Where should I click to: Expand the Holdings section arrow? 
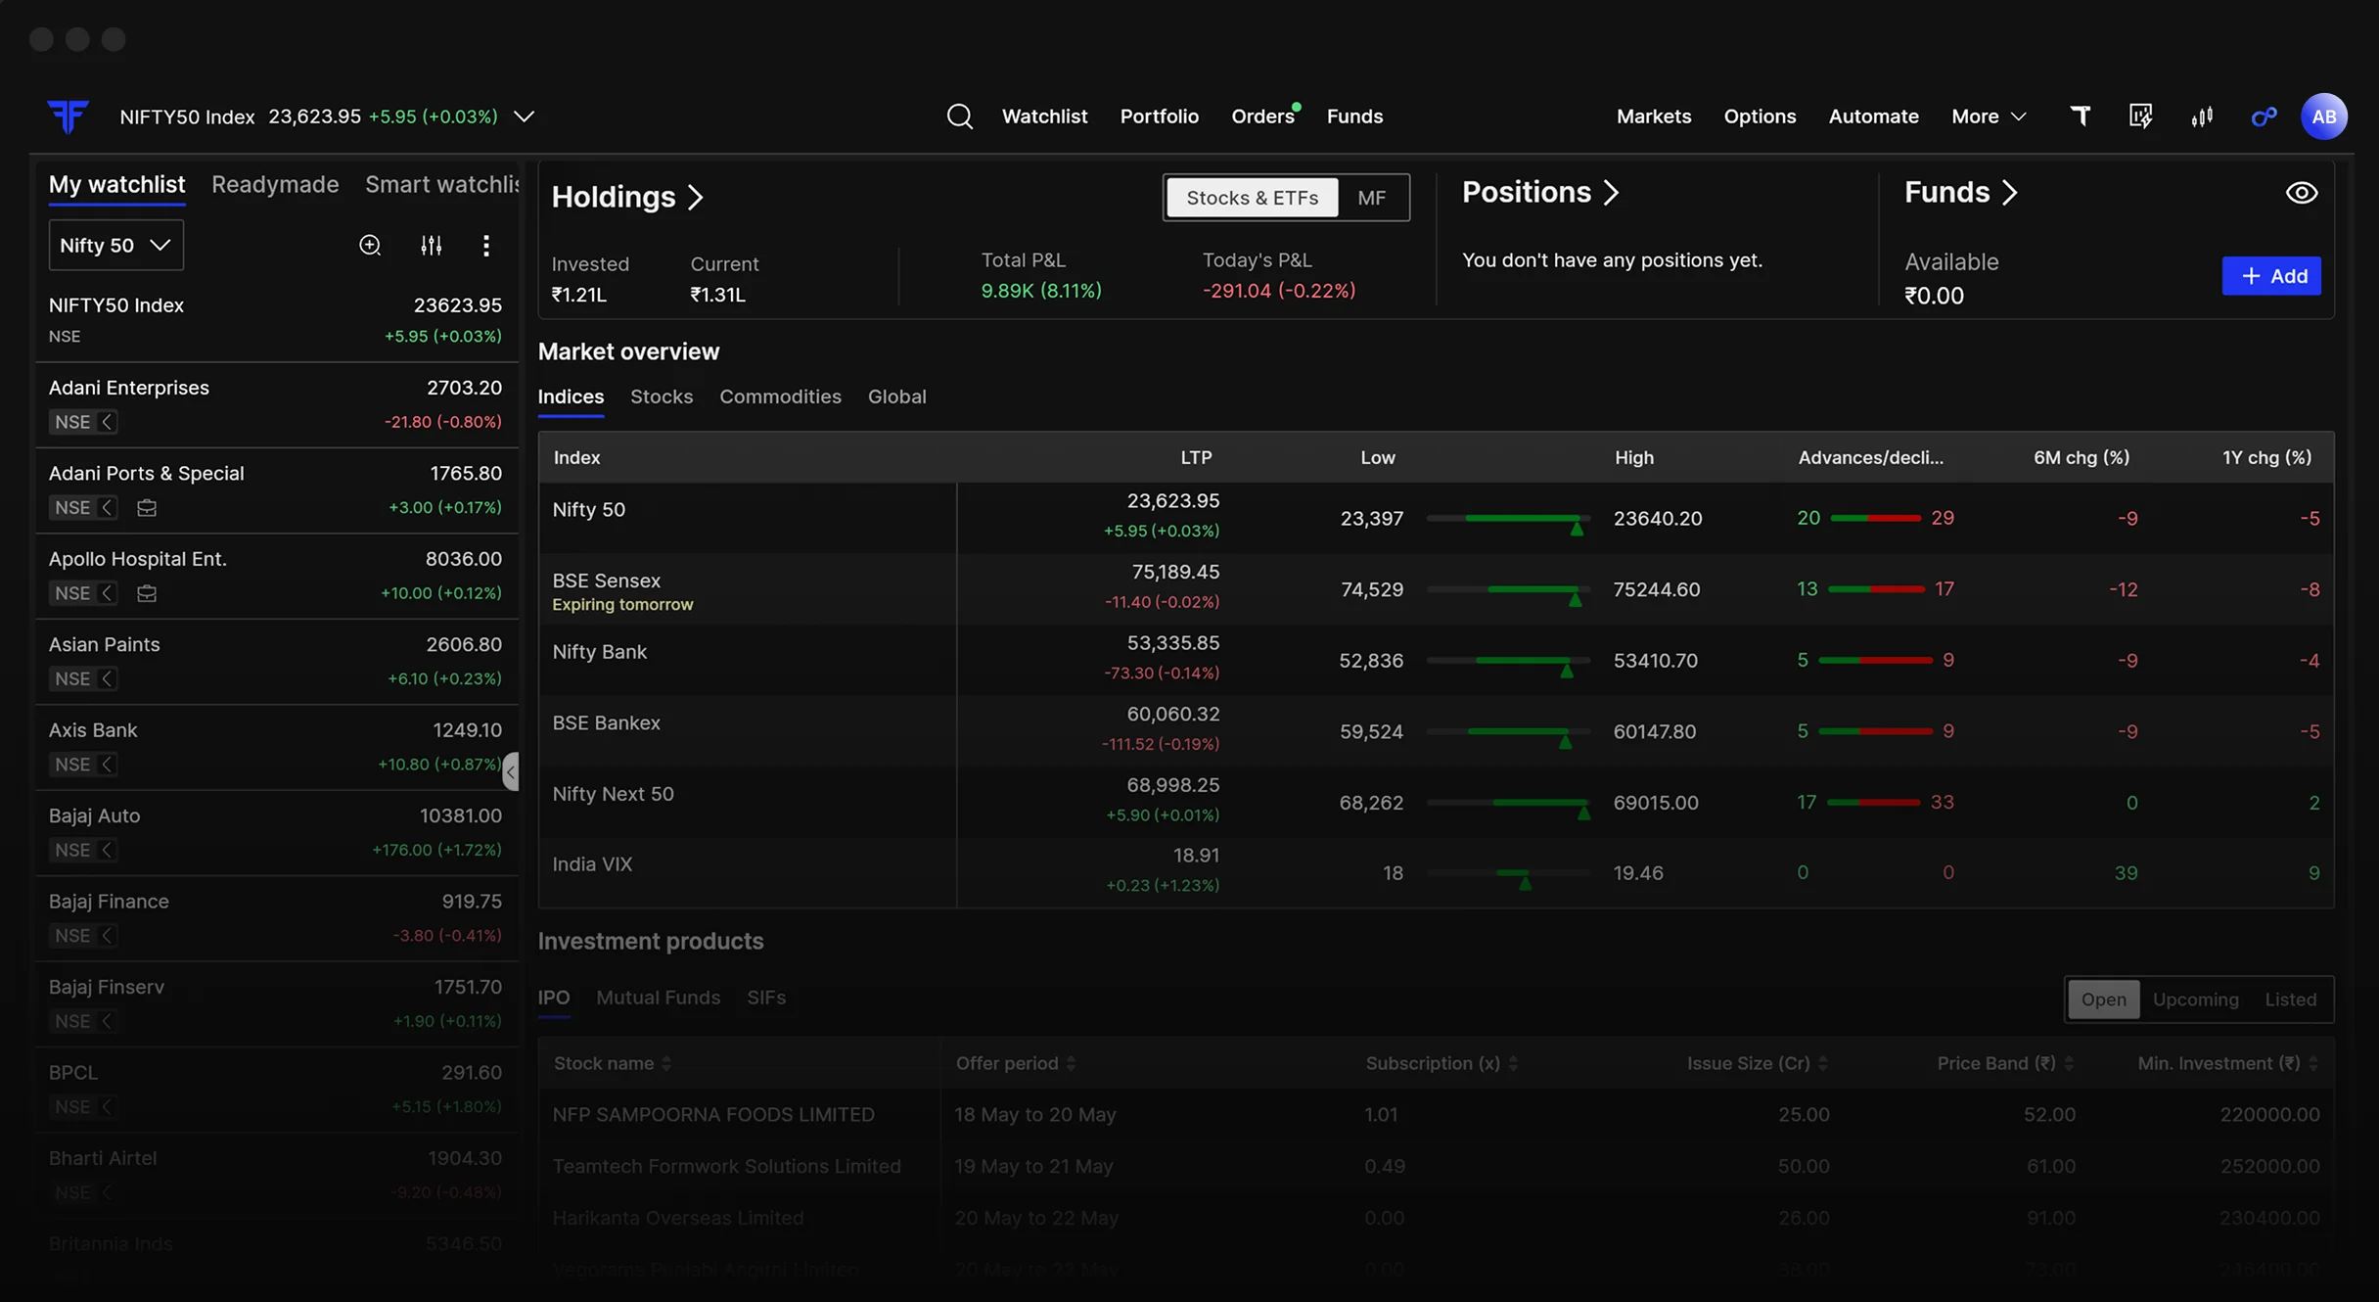coord(696,198)
